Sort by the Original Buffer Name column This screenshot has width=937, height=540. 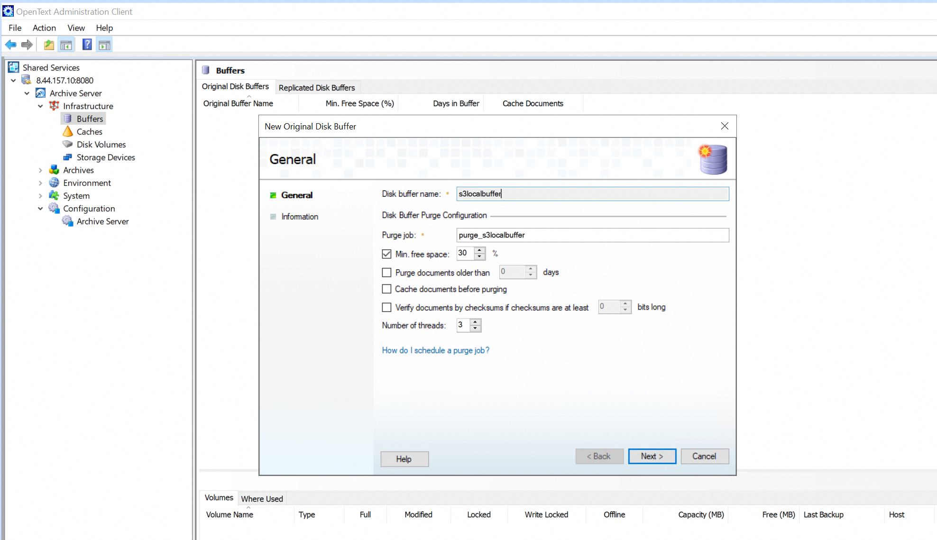238,103
